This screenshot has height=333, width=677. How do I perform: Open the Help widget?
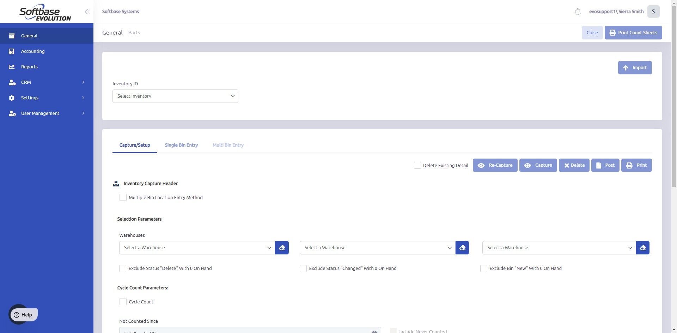tap(23, 315)
